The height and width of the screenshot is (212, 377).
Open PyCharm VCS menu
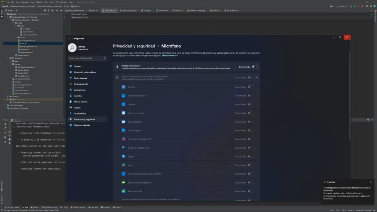pyautogui.click(x=57, y=2)
